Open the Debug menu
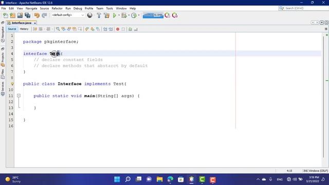This screenshot has height=185, width=329. click(x=78, y=8)
